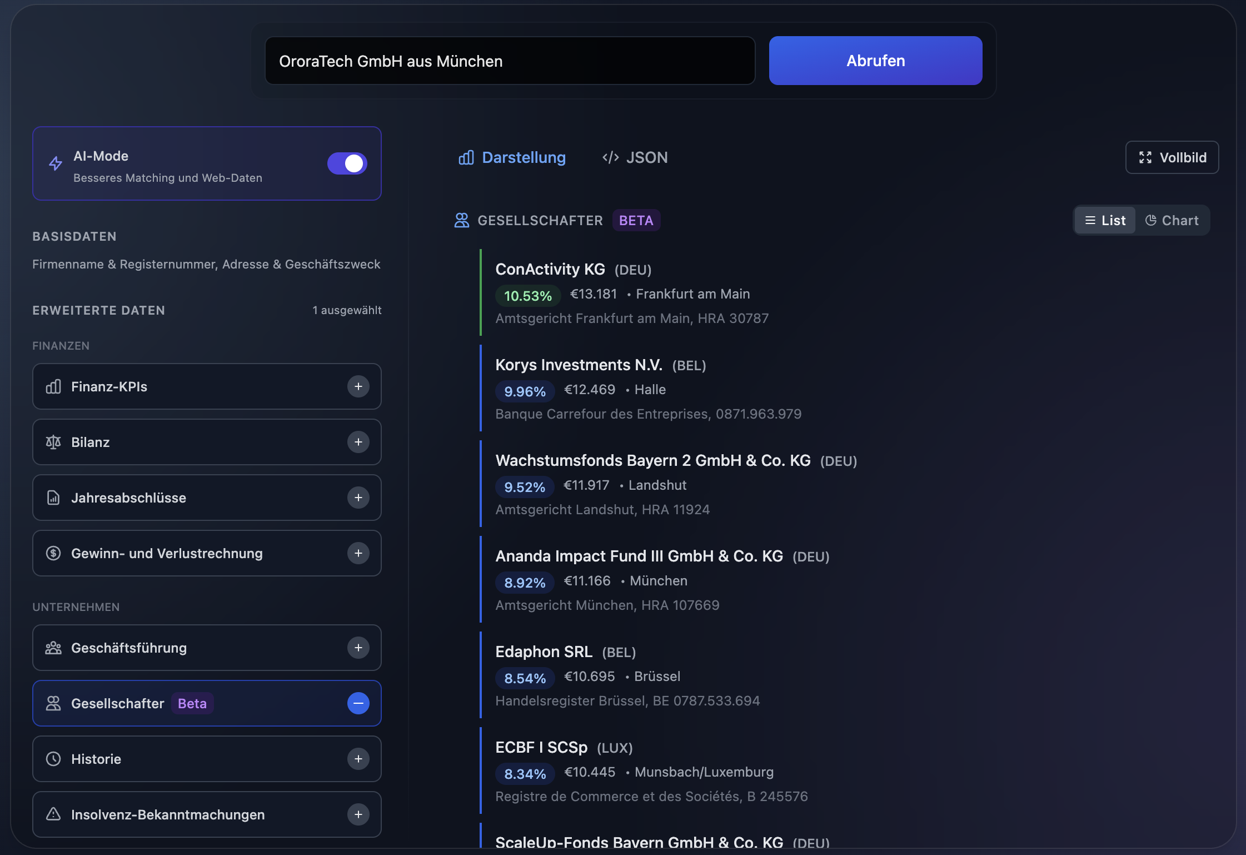Click the 8.92% share badge

[525, 583]
